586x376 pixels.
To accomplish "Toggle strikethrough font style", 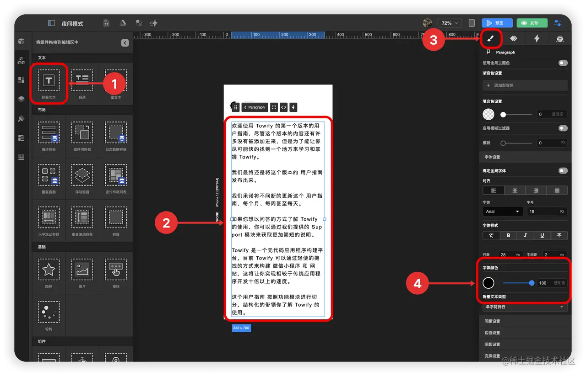I will pos(559,235).
